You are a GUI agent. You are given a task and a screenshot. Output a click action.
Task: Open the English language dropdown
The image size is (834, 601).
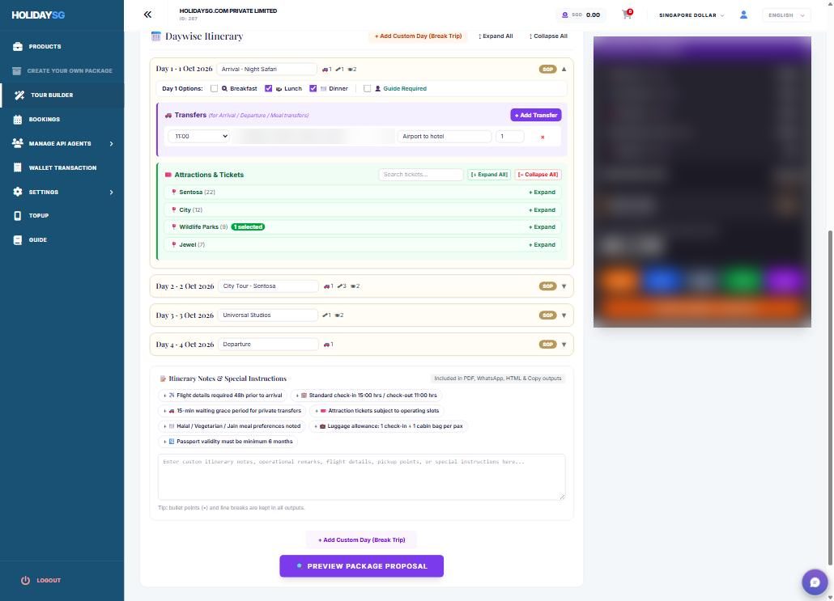pyautogui.click(x=786, y=15)
